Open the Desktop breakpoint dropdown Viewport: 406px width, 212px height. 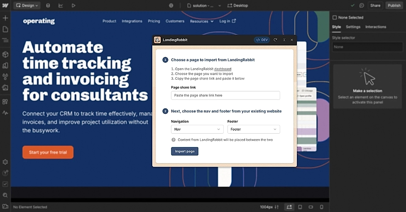coord(237,5)
